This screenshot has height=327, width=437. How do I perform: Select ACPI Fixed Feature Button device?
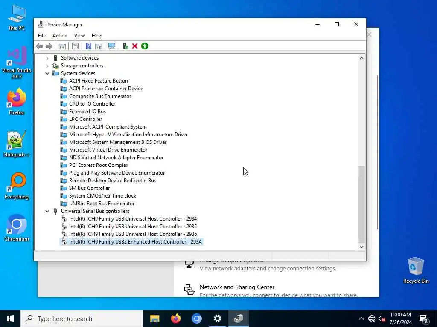tap(99, 81)
